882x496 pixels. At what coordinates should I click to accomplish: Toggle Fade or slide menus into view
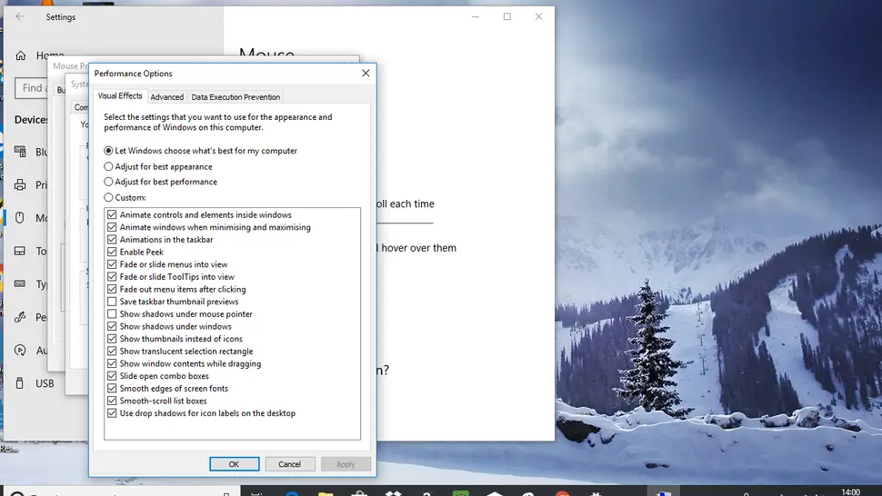[x=112, y=264]
